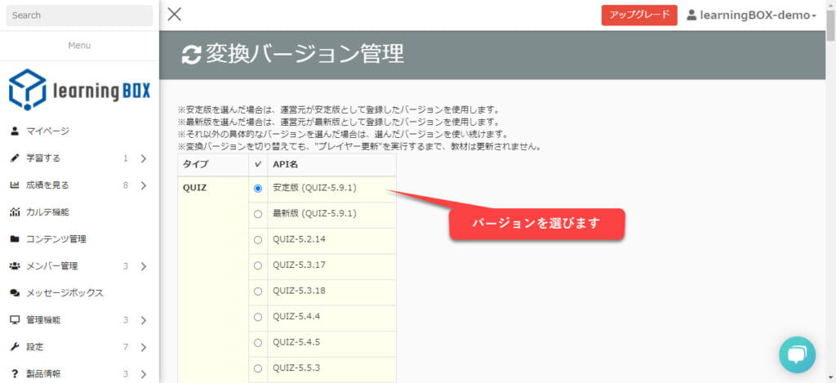Screen dimensions: 836x383
Task: Select the 最新版 (QUIZ-5.9.1) radio button
Action: tap(258, 214)
